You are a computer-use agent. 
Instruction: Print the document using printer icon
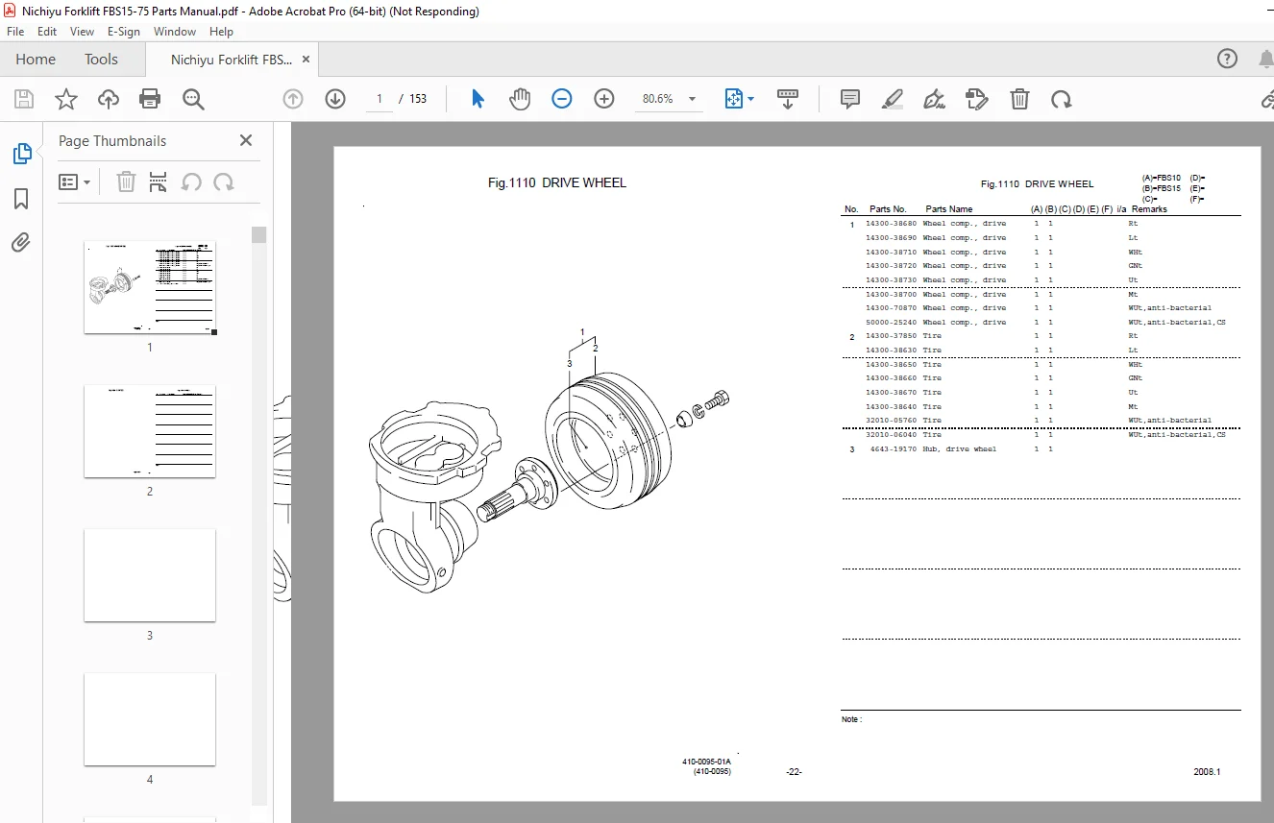click(x=150, y=99)
